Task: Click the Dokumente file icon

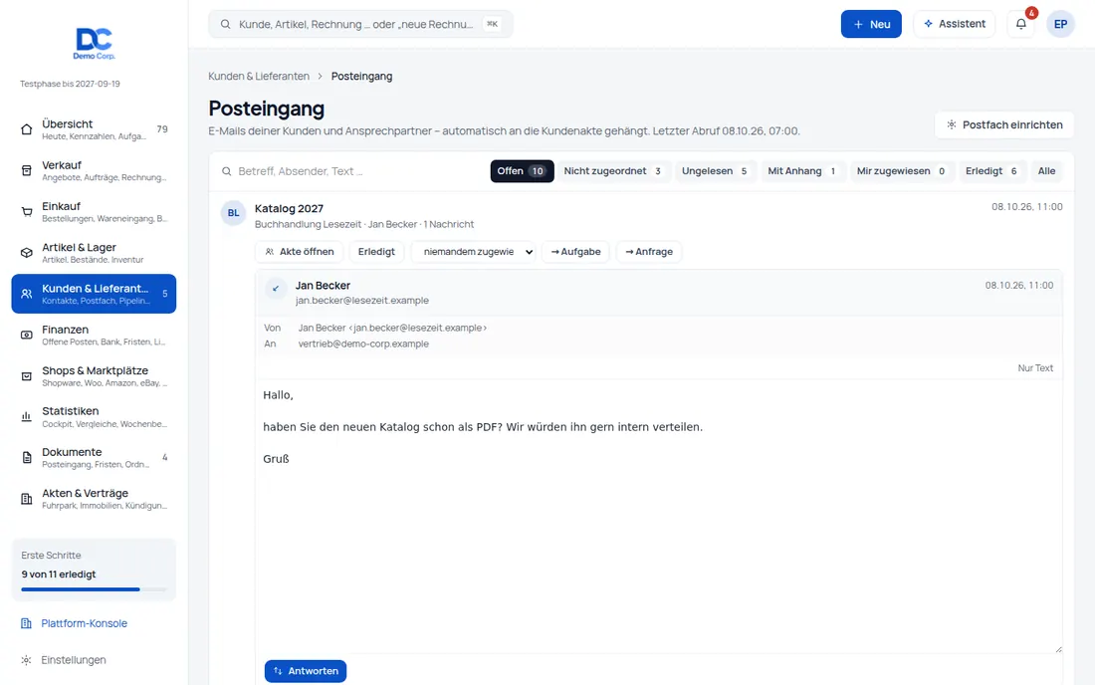Action: point(27,458)
